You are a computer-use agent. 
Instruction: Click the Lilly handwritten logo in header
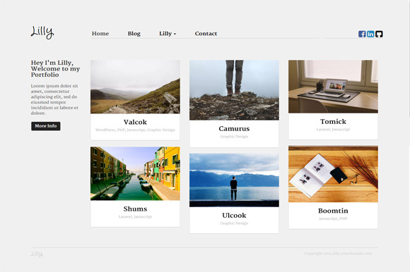tap(42, 32)
